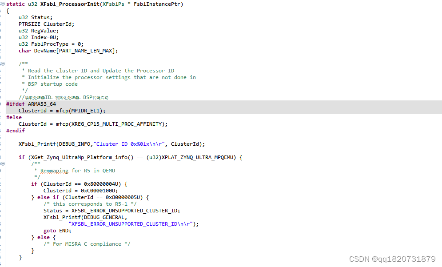Click XFSBL_ERROR_UNSUPPORTED_CLUSTER_ID on the Status line

tap(124, 211)
